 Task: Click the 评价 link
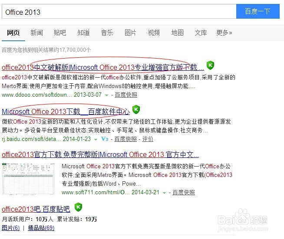[x=148, y=139]
